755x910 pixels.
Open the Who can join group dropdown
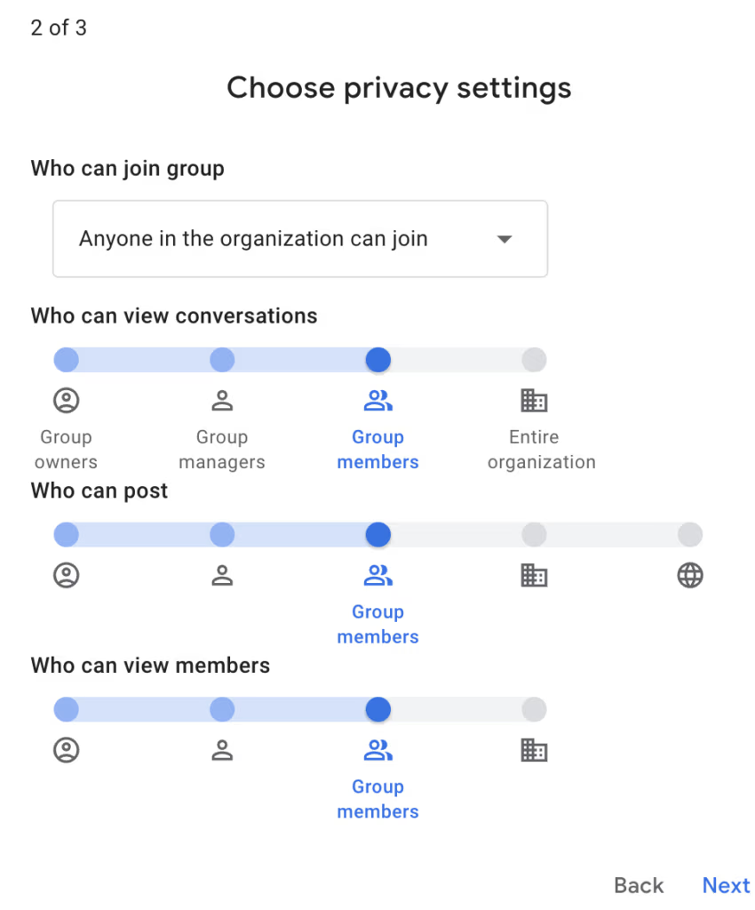click(299, 238)
